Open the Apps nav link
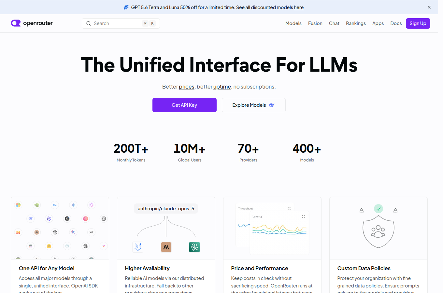 (x=378, y=23)
